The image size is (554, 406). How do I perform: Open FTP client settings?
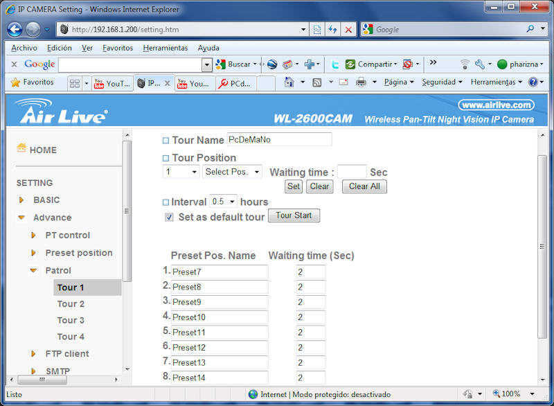point(67,354)
